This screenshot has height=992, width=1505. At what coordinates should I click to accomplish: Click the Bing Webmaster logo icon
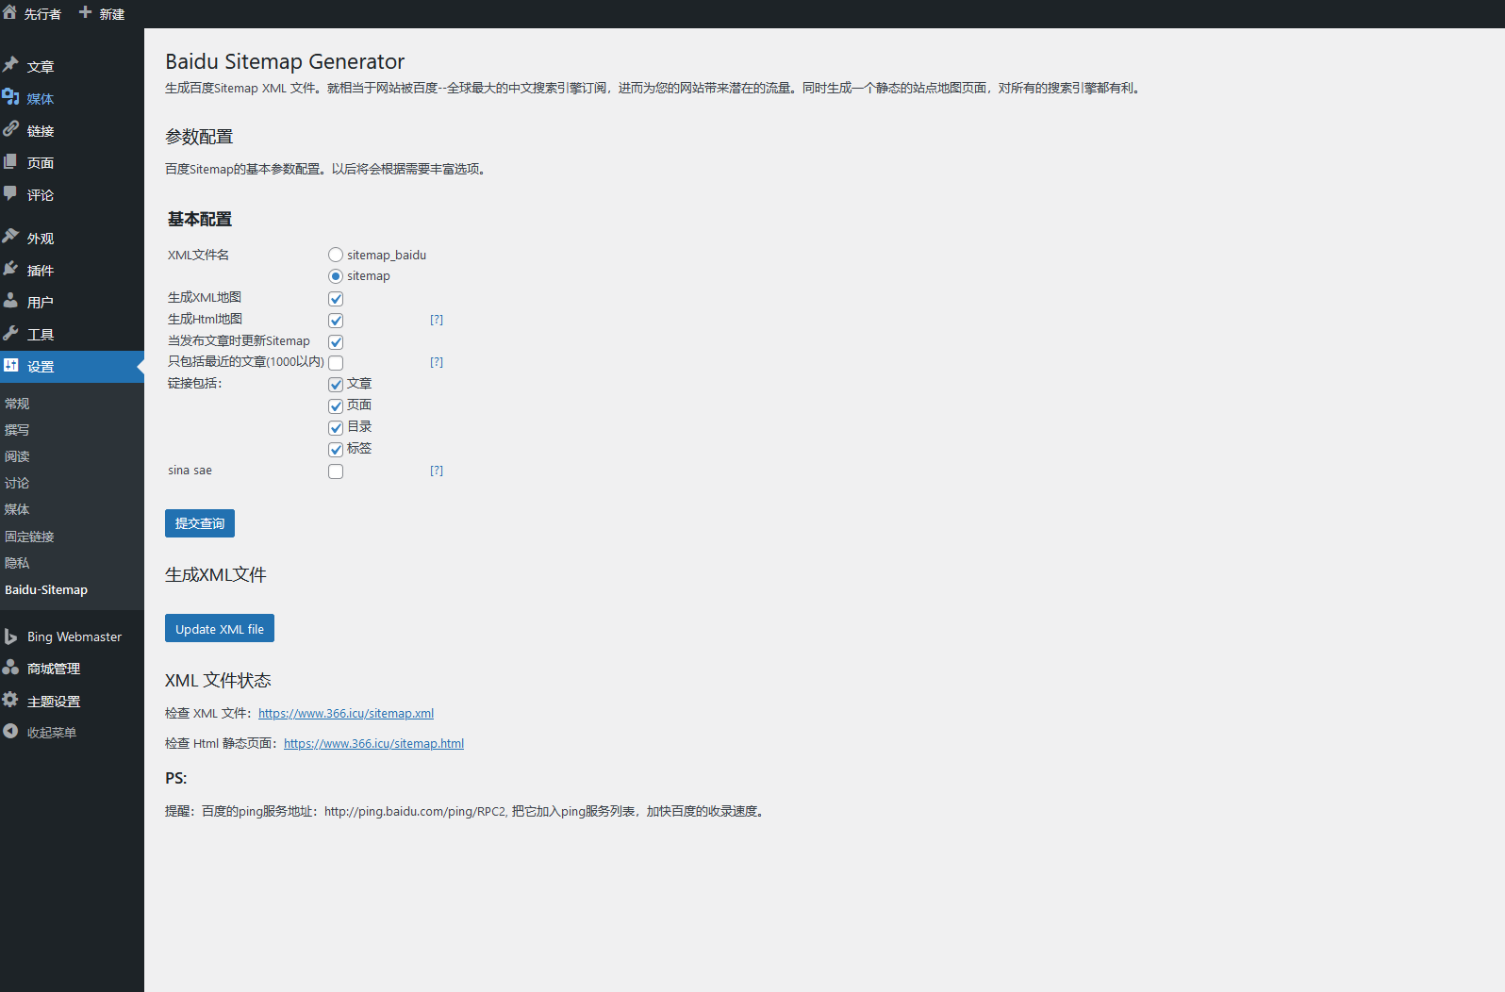coord(10,637)
